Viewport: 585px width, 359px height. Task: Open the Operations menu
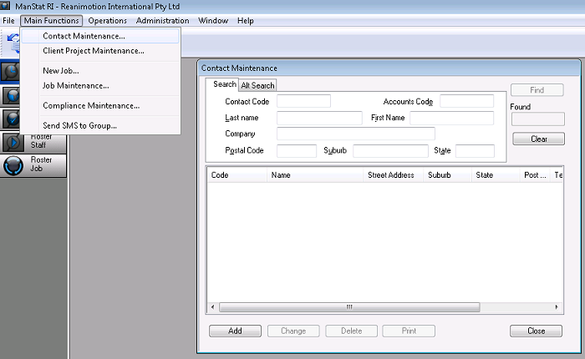(x=107, y=20)
